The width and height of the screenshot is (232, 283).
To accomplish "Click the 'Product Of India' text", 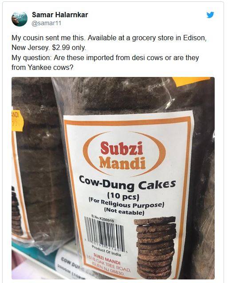I will [106, 251].
